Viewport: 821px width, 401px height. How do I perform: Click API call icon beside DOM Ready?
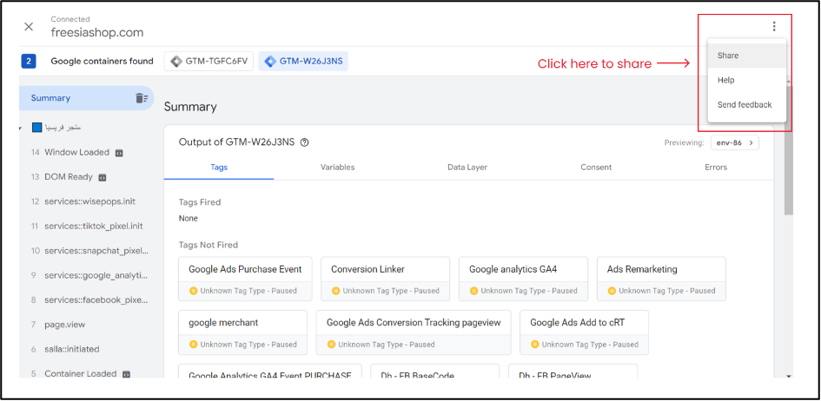click(103, 178)
